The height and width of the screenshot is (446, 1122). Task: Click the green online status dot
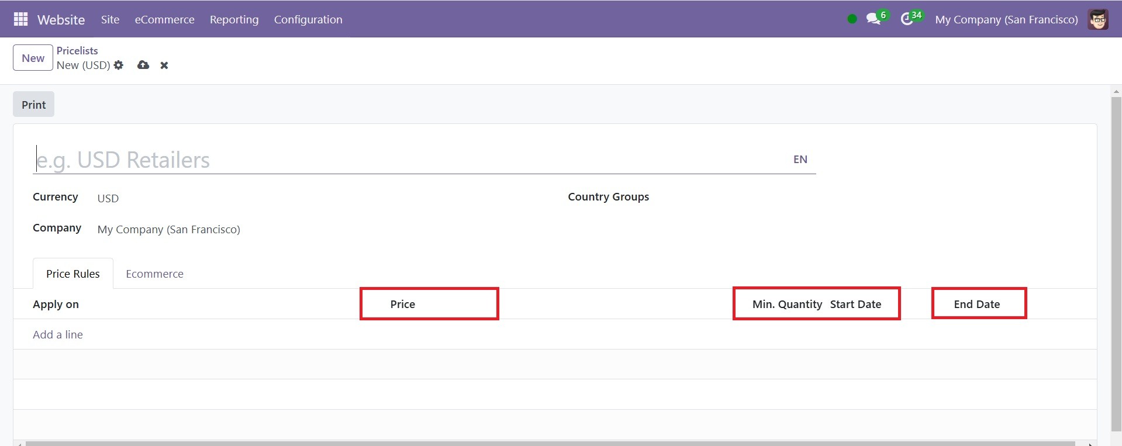(852, 19)
